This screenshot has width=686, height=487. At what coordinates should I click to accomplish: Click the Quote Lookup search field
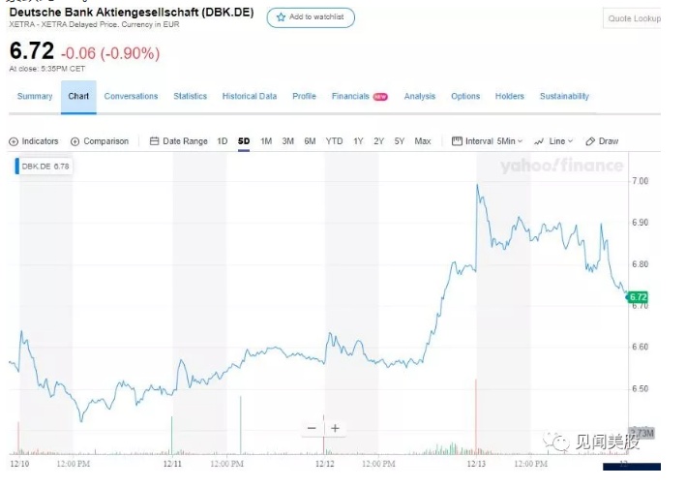[633, 18]
